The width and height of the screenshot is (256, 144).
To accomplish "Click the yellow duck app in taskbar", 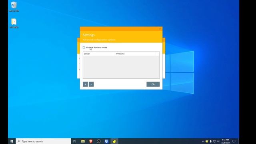I will pyautogui.click(x=114, y=141).
